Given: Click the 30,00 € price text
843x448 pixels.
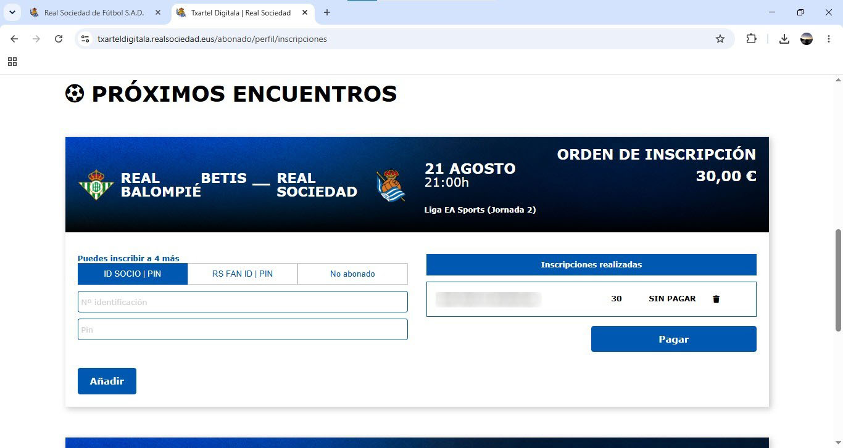Looking at the screenshot, I should [x=726, y=176].
